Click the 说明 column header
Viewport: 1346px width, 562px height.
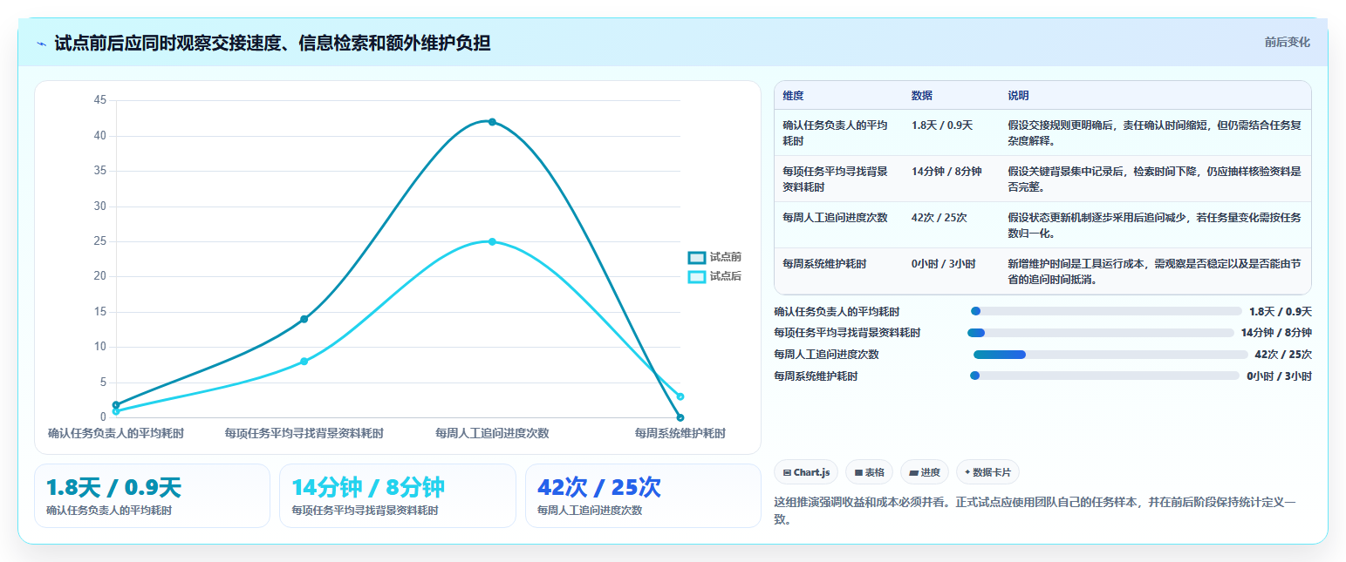[x=1018, y=95]
